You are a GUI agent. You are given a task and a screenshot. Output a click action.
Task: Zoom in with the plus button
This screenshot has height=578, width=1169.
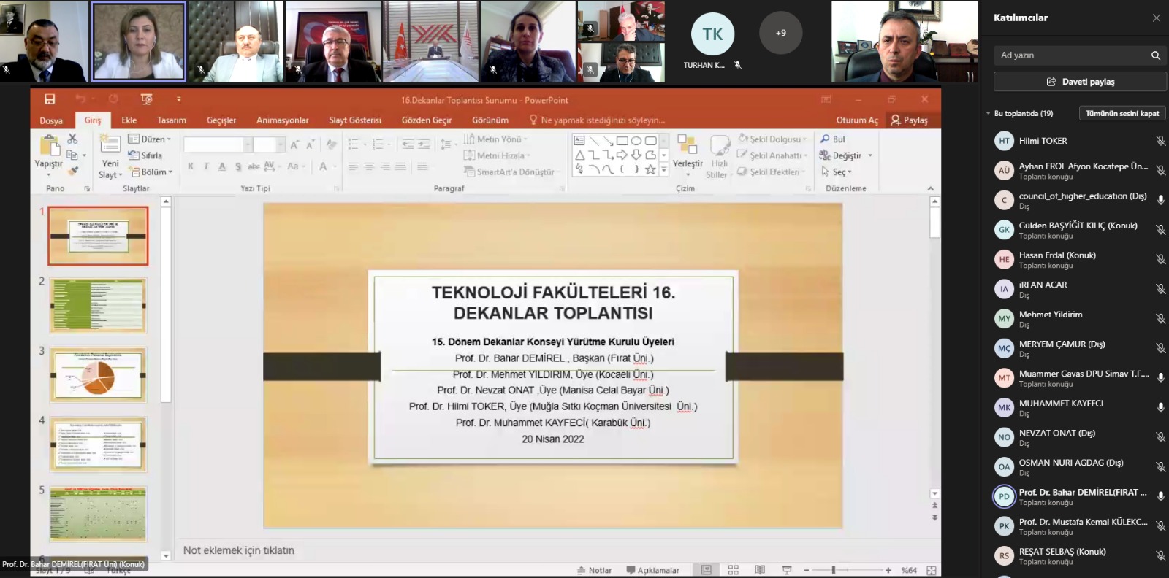888,570
